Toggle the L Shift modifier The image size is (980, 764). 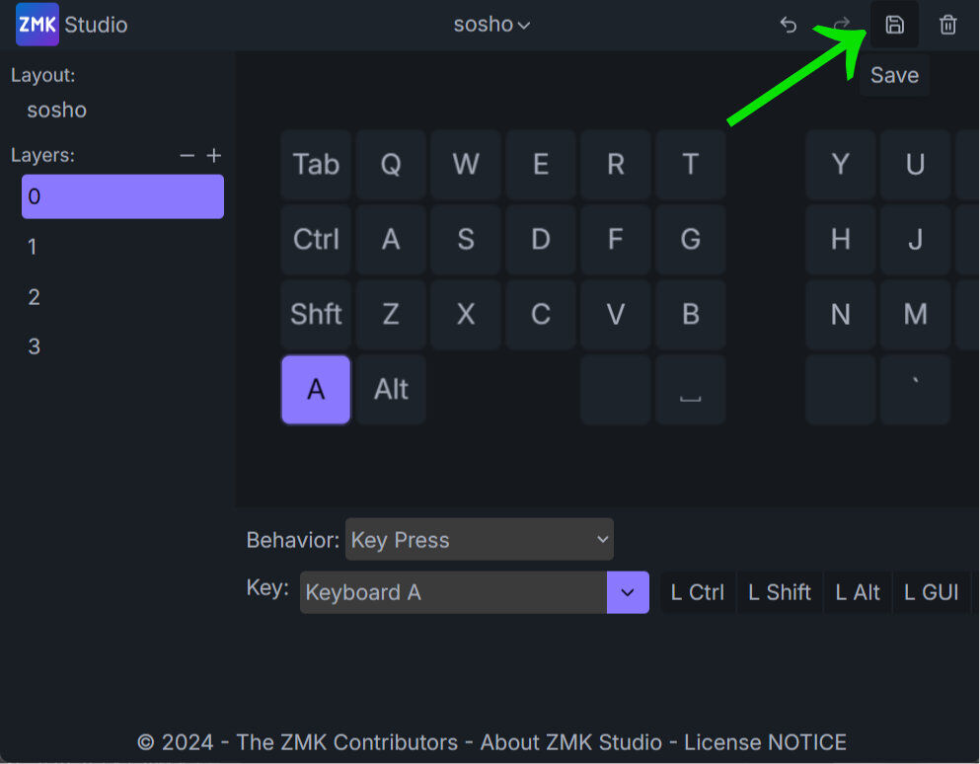[780, 592]
